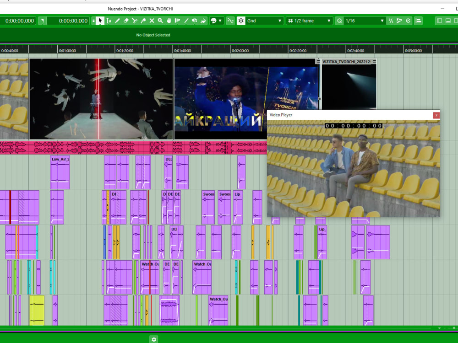Select the Play speaker tool
Screen dimensions: 458x343
pos(195,21)
